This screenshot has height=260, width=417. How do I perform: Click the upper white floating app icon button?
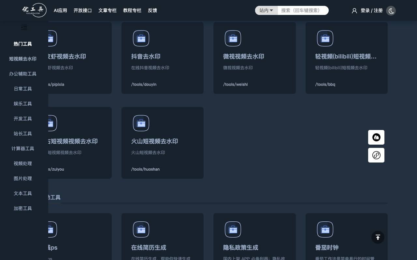coord(376,137)
